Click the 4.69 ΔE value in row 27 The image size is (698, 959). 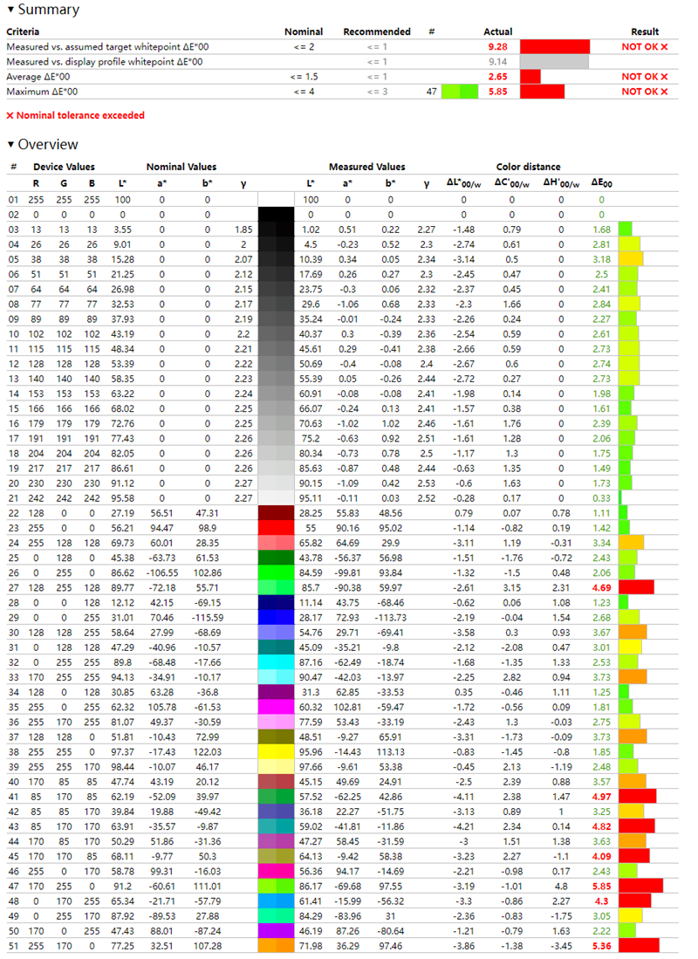(x=602, y=588)
